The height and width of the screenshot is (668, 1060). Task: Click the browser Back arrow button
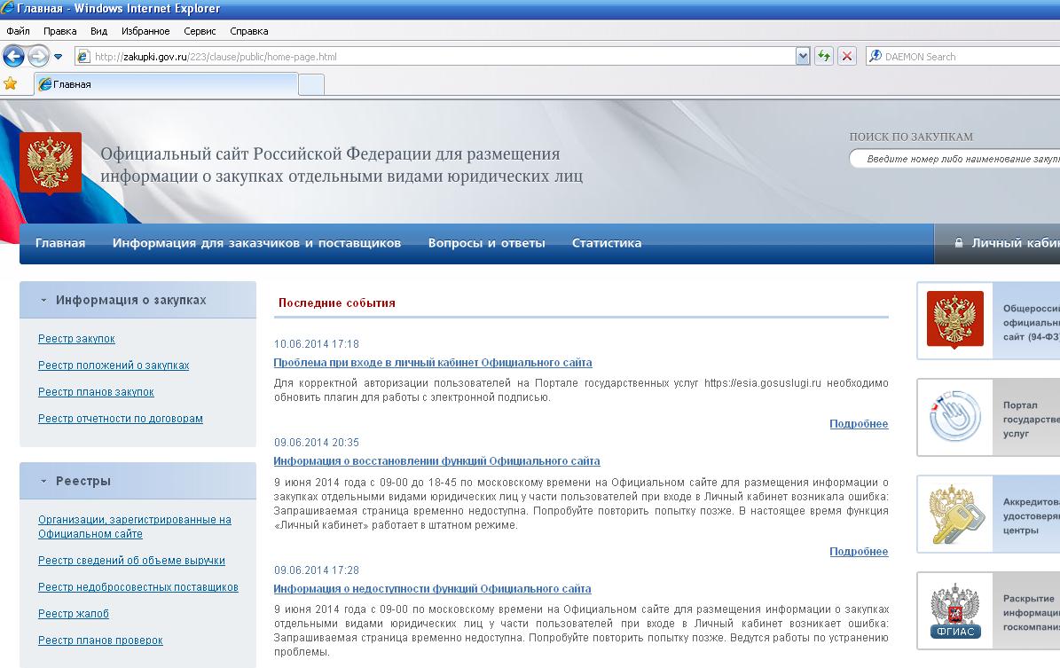13,57
